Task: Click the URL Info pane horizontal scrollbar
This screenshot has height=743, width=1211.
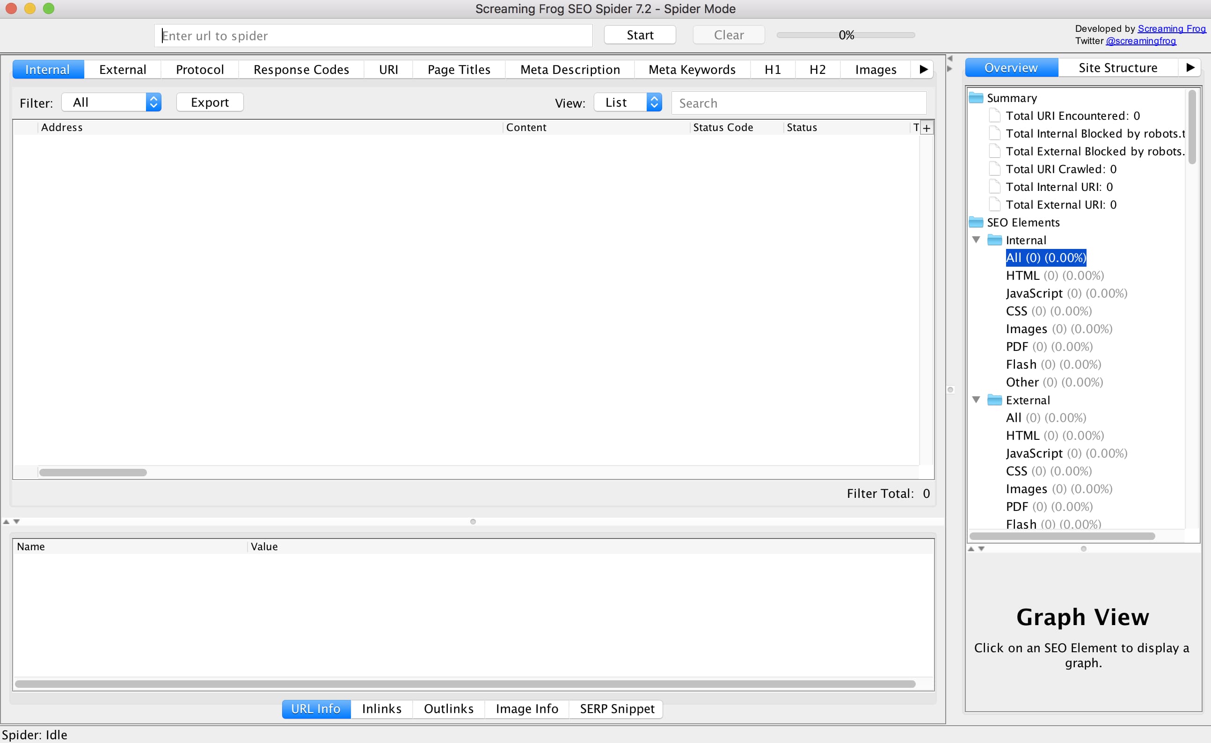Action: tap(465, 684)
